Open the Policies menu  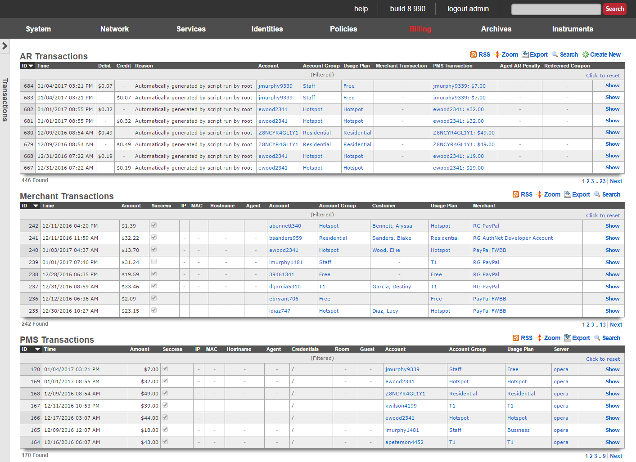coord(343,29)
